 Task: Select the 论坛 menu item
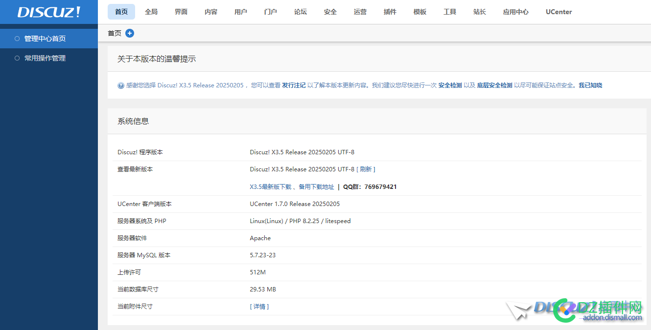301,12
